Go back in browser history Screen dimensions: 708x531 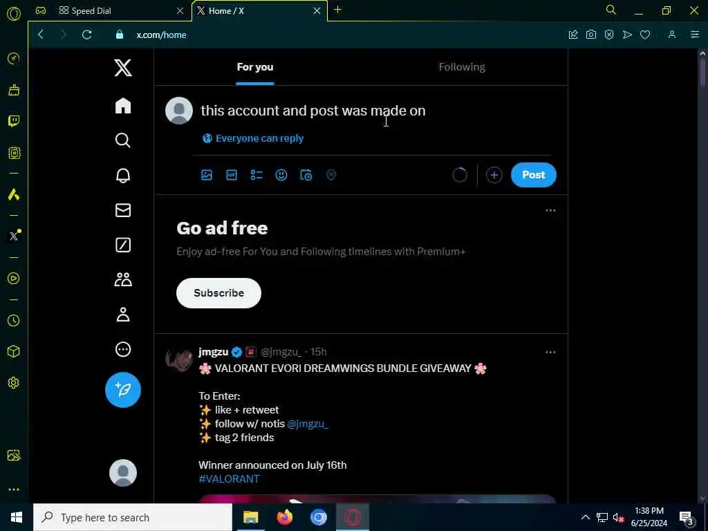coord(41,35)
